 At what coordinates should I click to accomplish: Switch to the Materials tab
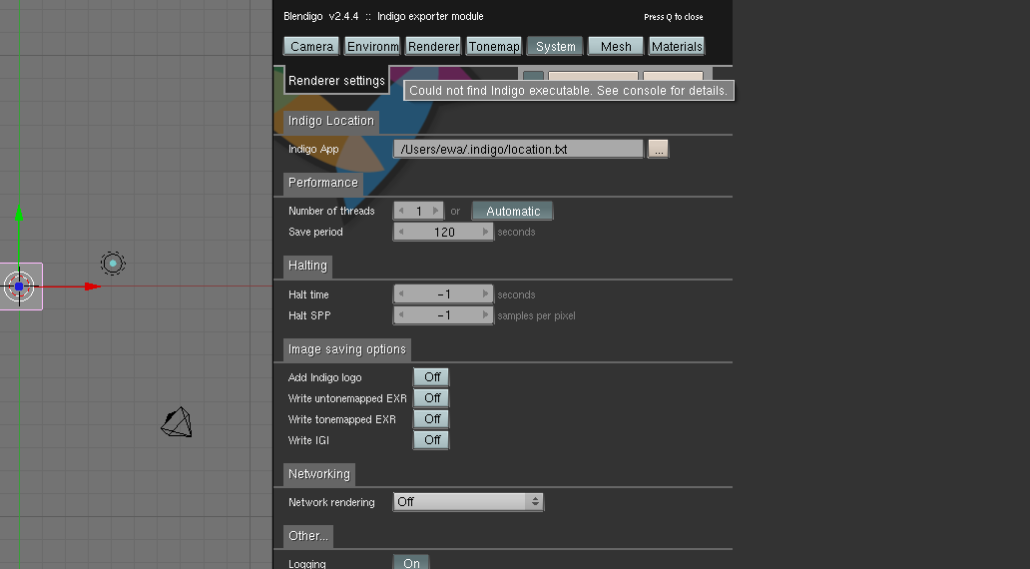click(x=677, y=46)
